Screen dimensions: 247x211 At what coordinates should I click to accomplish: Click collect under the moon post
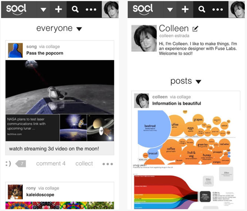tap(84, 164)
